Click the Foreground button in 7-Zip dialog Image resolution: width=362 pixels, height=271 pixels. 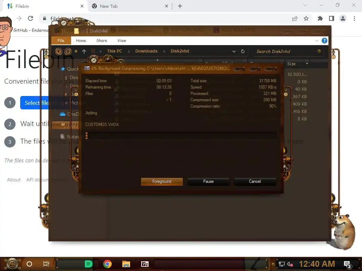[x=162, y=181]
